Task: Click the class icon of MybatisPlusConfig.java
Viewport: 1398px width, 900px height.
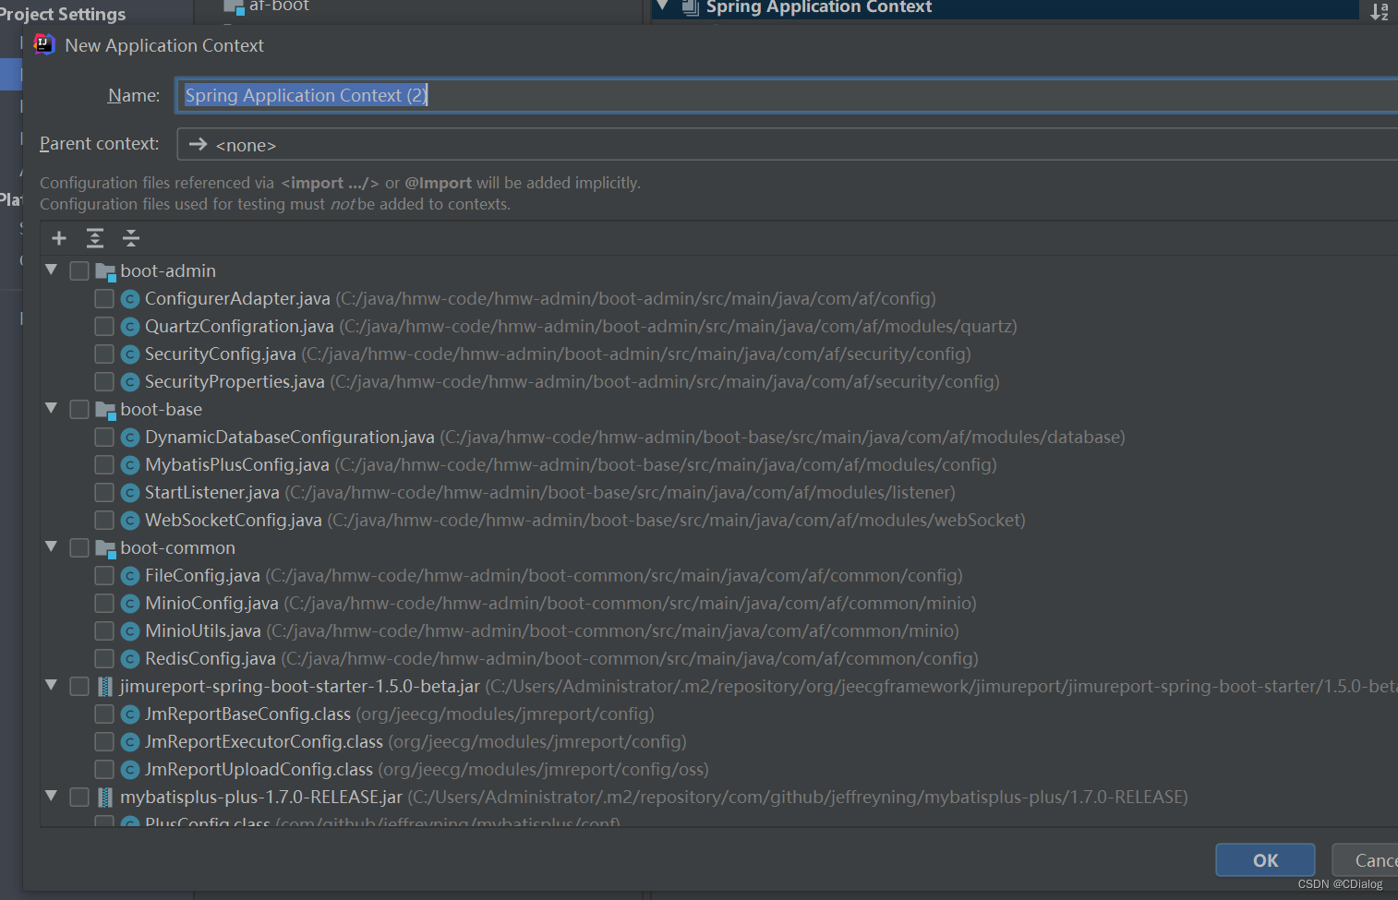Action: point(130,465)
